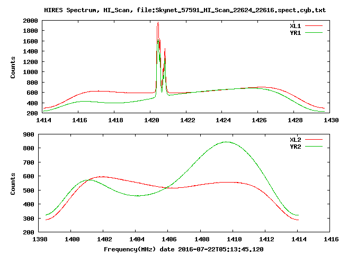Click the 1408 x-axis tick label
Image resolution: width=339 pixels, height=254 pixels.
(x=202, y=239)
